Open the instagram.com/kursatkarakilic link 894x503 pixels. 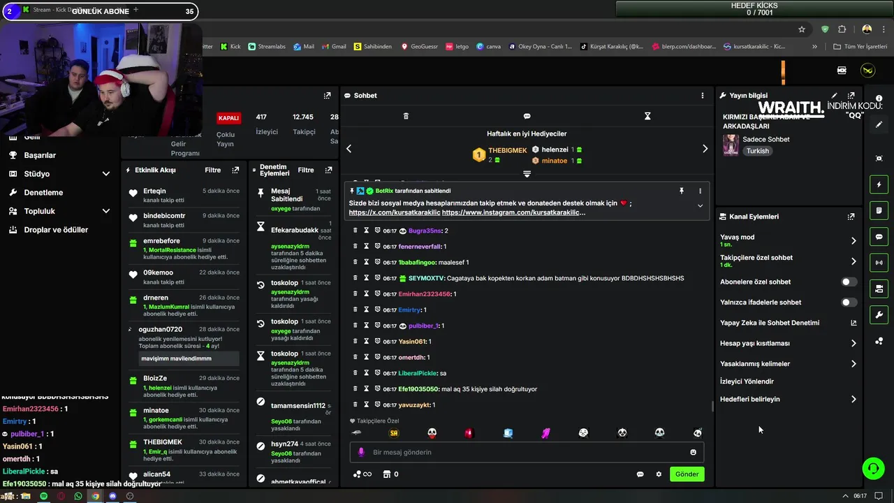pyautogui.click(x=514, y=212)
